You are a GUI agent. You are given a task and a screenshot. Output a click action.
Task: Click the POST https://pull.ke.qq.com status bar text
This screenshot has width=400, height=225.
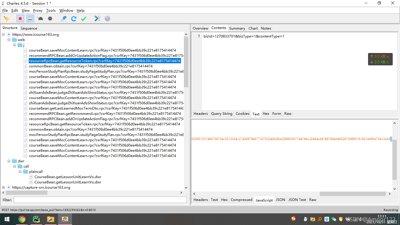(x=49, y=210)
